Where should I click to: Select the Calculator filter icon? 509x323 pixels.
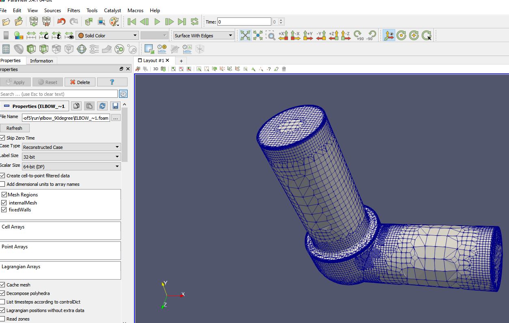[6, 49]
